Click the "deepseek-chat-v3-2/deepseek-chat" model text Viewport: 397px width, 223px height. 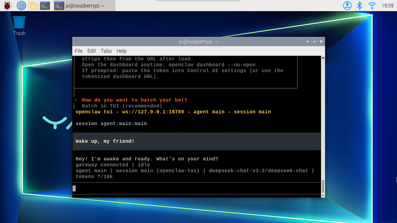pos(259,171)
